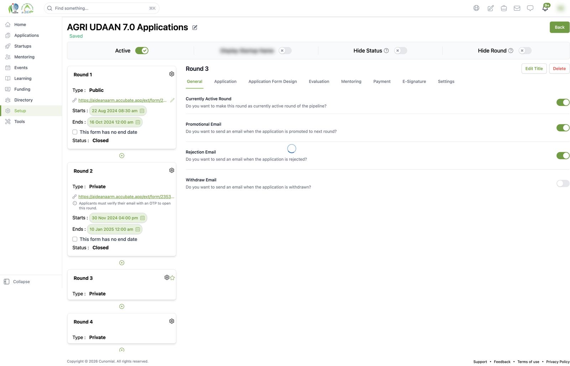Open notifications bell with 9+ badge
The width and height of the screenshot is (570, 366).
[545, 7]
